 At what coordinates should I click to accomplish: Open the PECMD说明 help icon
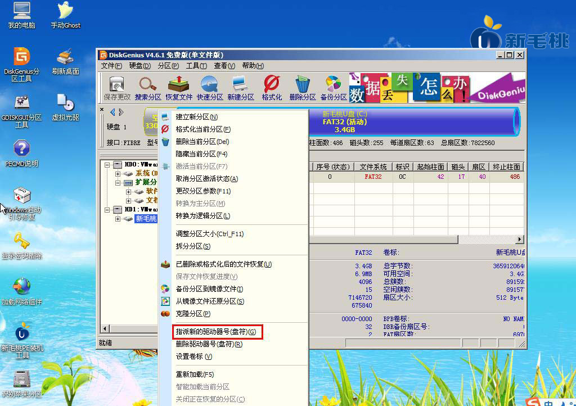pos(22,154)
